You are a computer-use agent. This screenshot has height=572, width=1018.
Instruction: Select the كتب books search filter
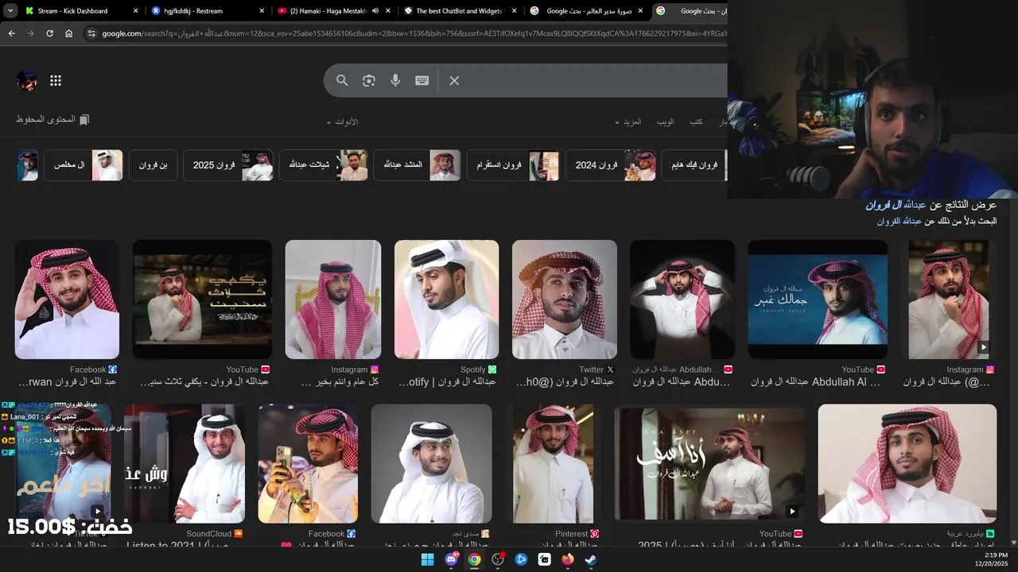tap(696, 122)
